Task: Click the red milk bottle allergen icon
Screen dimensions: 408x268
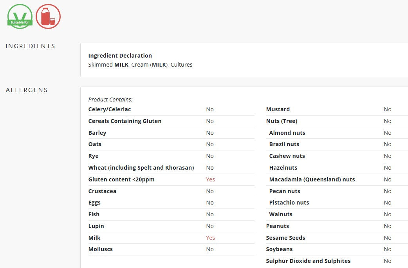Action: pos(48,16)
